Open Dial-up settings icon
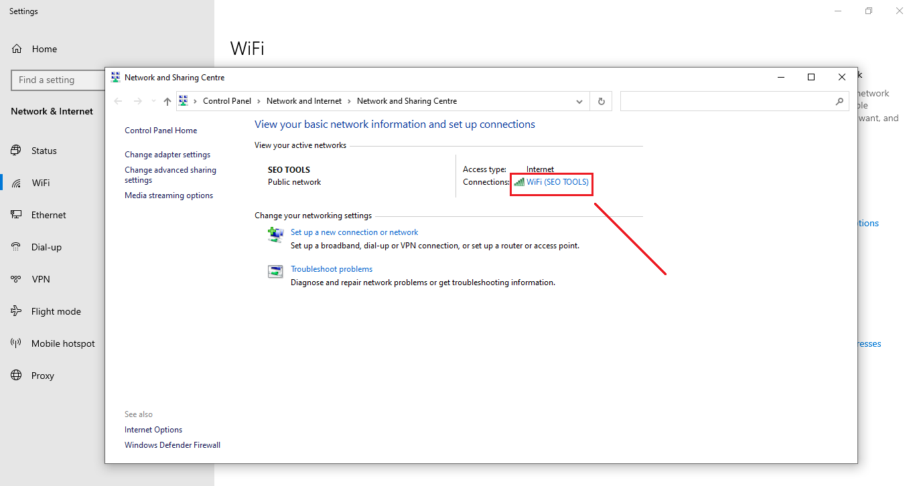 [x=17, y=247]
